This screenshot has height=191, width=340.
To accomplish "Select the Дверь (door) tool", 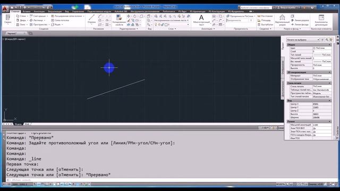I will pyautogui.click(x=21, y=20).
